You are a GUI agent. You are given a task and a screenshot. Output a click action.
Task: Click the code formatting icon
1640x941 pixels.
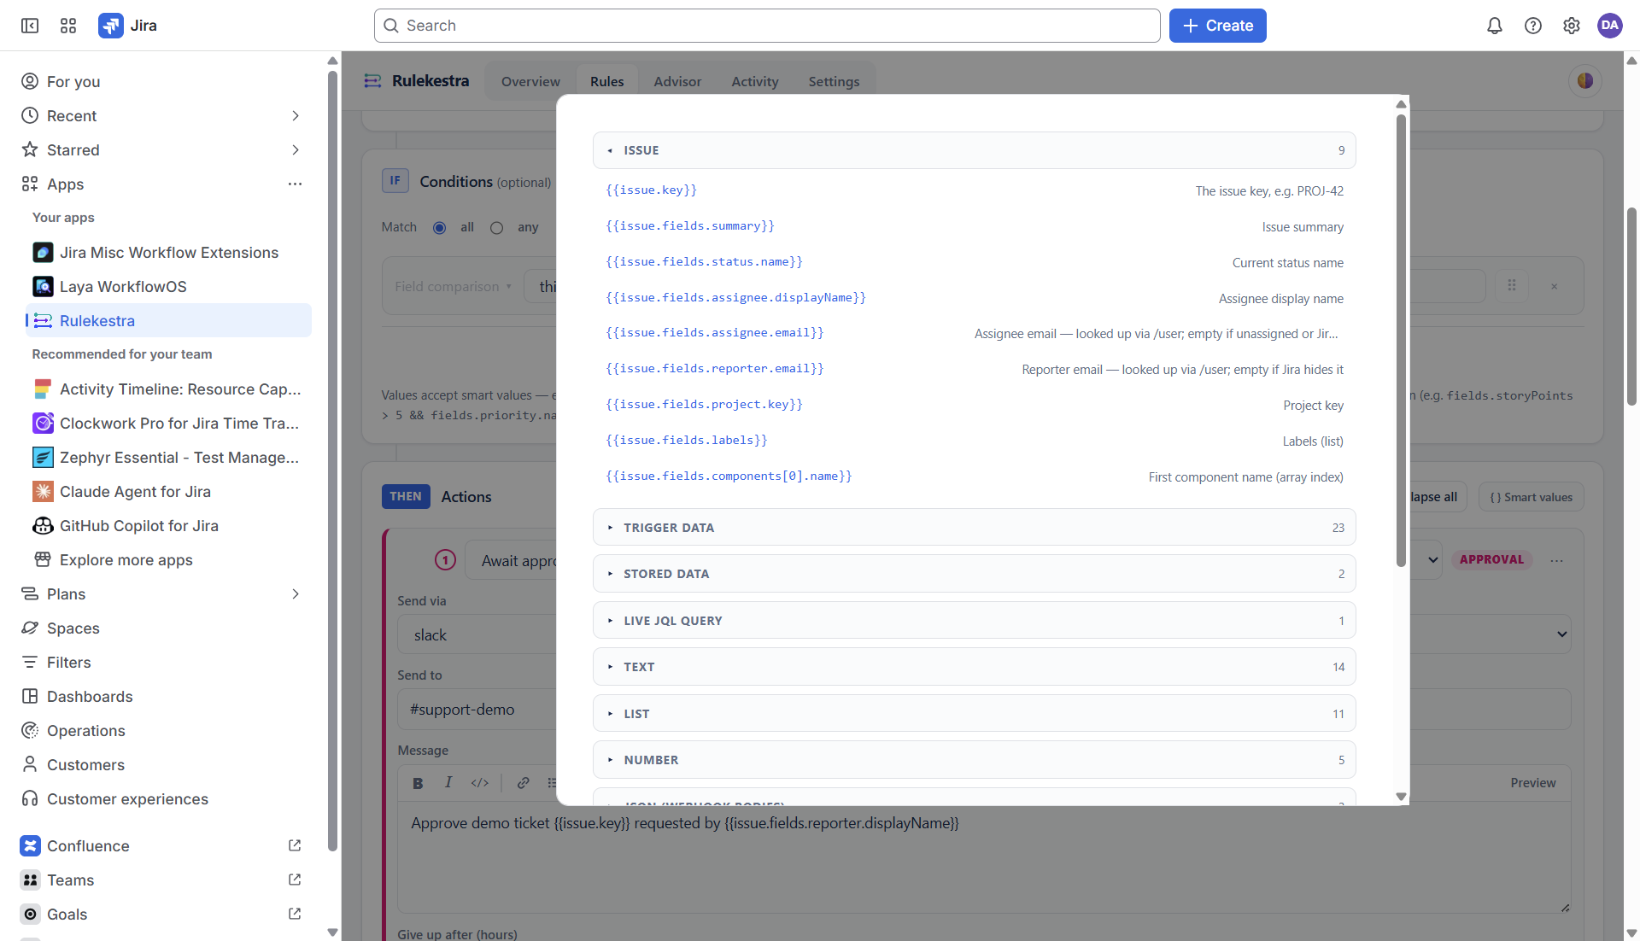pyautogui.click(x=480, y=783)
